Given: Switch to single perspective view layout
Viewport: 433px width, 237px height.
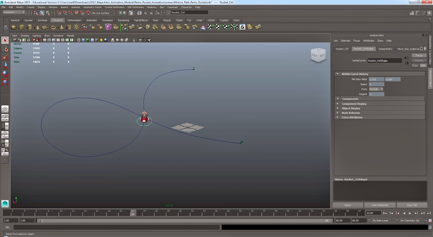Looking at the screenshot, I should [5, 109].
